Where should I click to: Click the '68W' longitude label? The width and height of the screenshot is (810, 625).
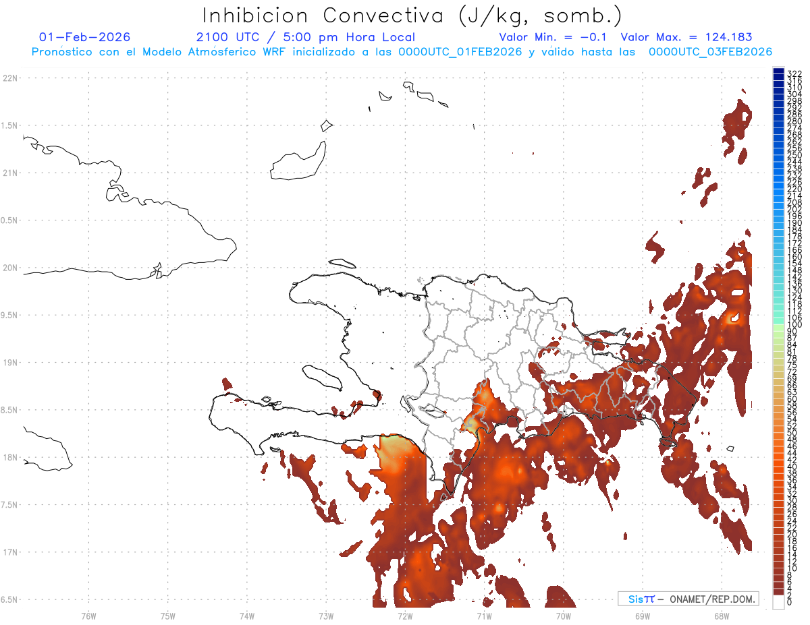coord(722,616)
